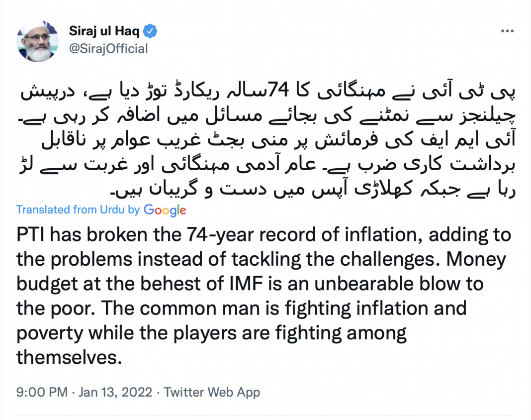This screenshot has width=531, height=420.
Task: Click the "Translated from Urdu by" label
Action: [78, 210]
